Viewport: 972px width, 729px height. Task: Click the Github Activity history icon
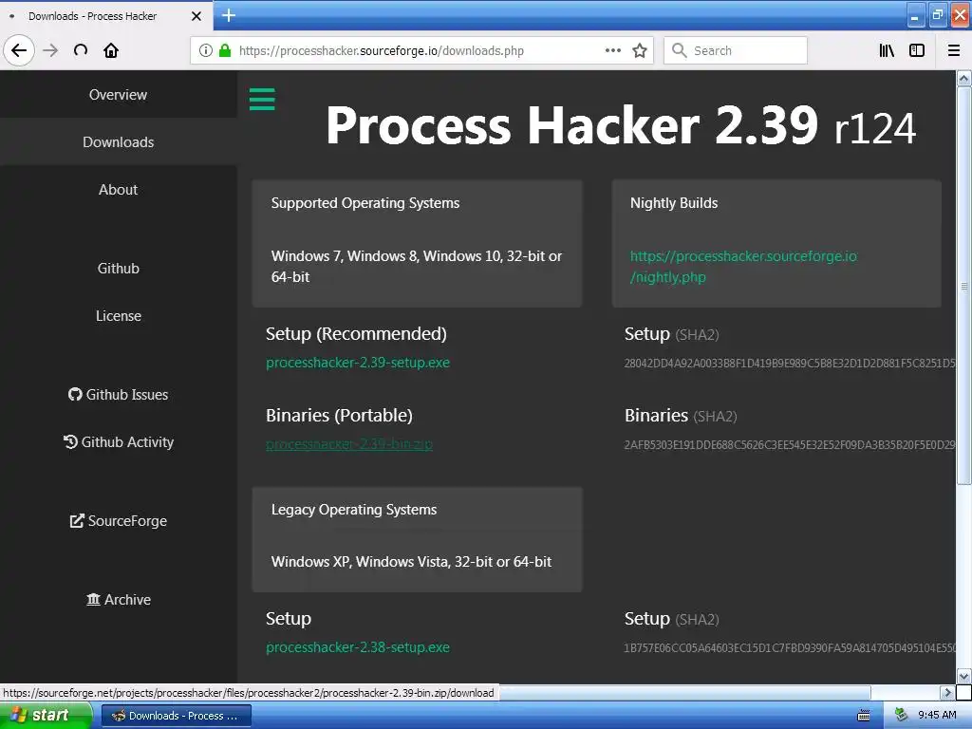(70, 441)
